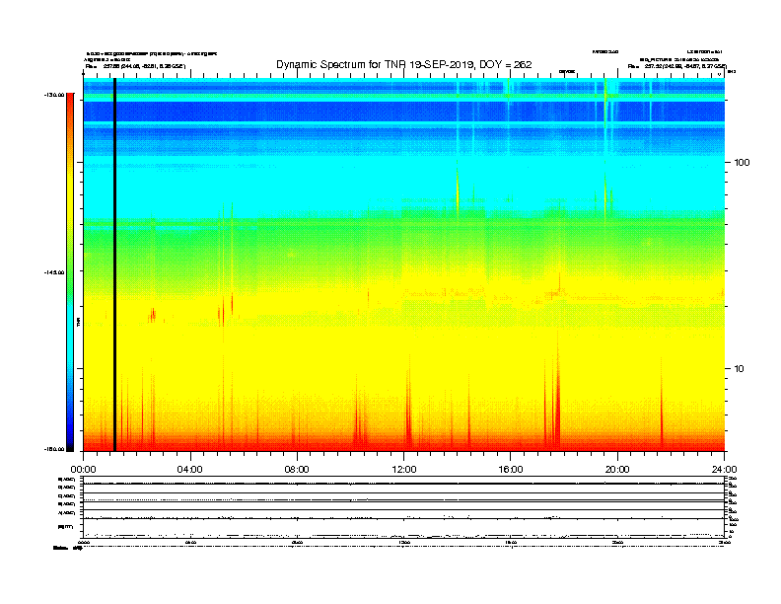
Task: Click the lower line-plot panel below the spectrum
Action: coord(404,507)
